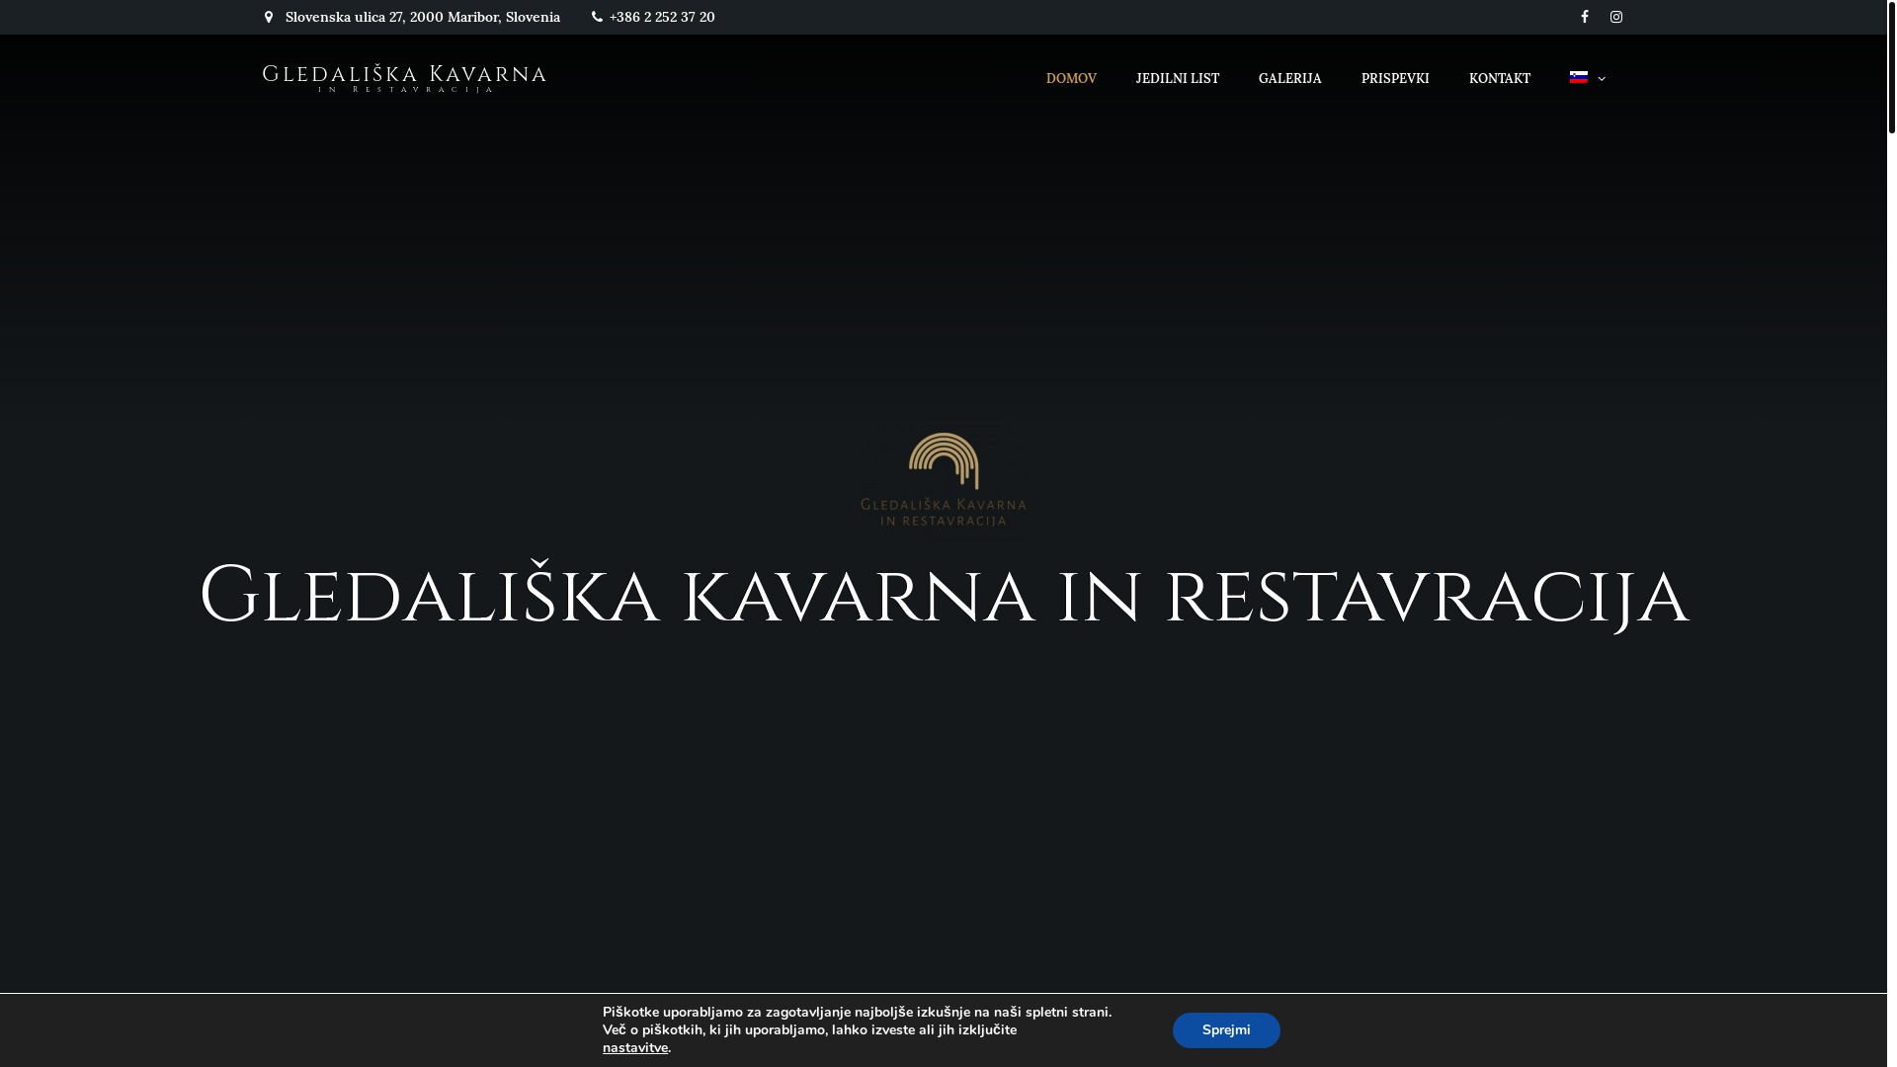The image size is (1897, 1067).
Task: Click the Slovenian flag language icon
Action: click(1579, 77)
